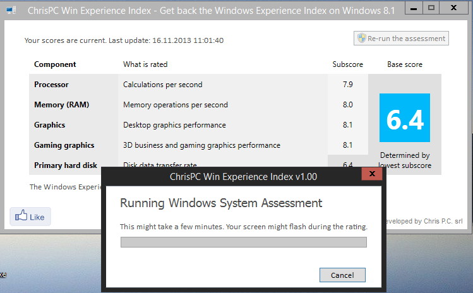
Task: Click the assessment progress bar
Action: (243, 242)
